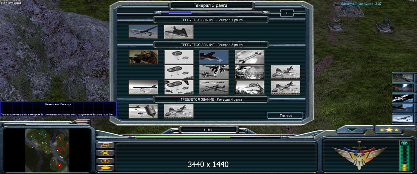
Task: Activate the magnifier scan shortcut on right edge
Action: (x=403, y=77)
